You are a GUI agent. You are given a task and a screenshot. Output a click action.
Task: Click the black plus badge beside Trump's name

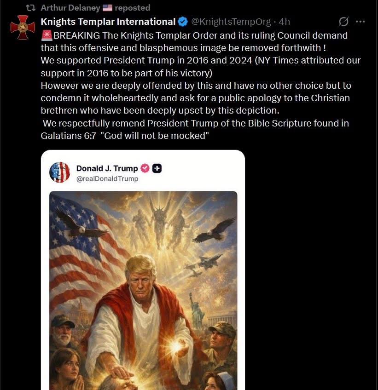(157, 168)
